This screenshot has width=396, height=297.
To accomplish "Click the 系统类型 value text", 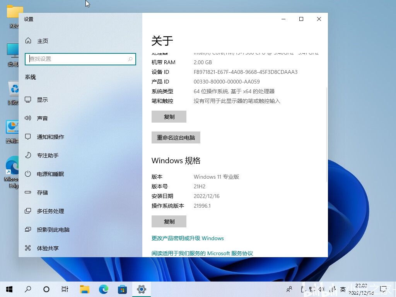I will click(x=234, y=91).
